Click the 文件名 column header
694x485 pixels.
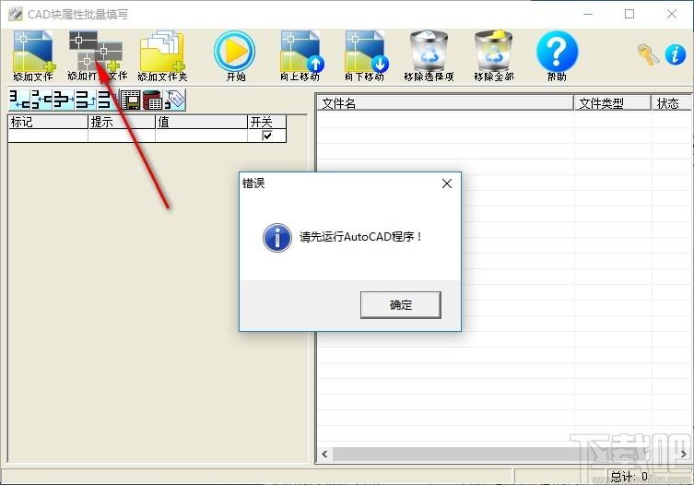(445, 103)
